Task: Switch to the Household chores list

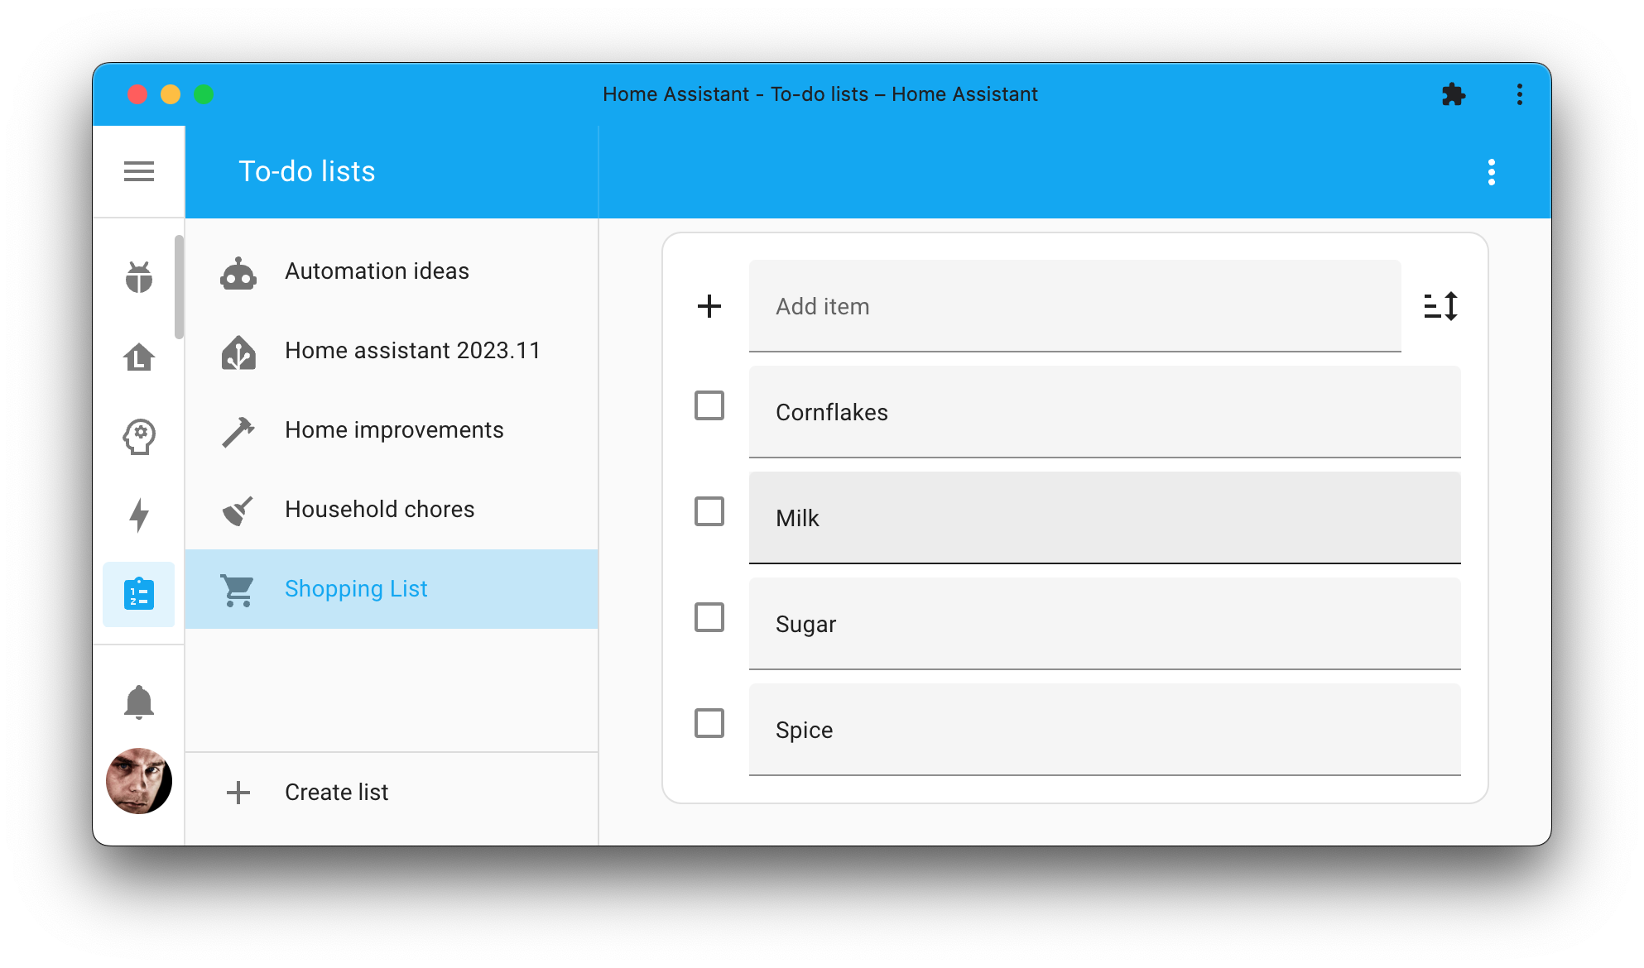Action: 379,509
